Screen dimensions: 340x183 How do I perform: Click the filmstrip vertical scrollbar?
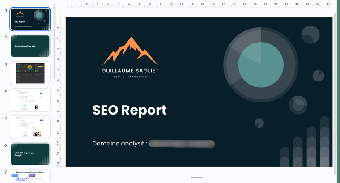(x=55, y=41)
